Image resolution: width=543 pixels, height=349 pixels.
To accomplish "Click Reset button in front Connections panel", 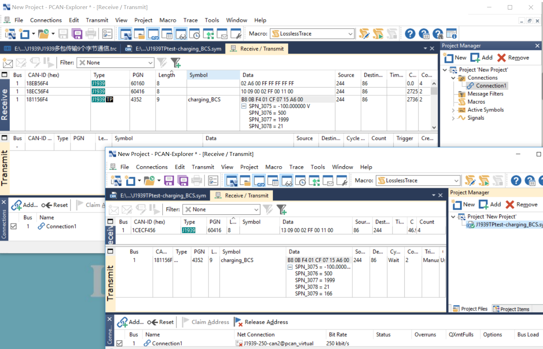I will click(160, 322).
